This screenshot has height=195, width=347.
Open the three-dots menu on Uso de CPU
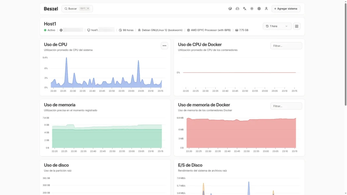coord(164,46)
